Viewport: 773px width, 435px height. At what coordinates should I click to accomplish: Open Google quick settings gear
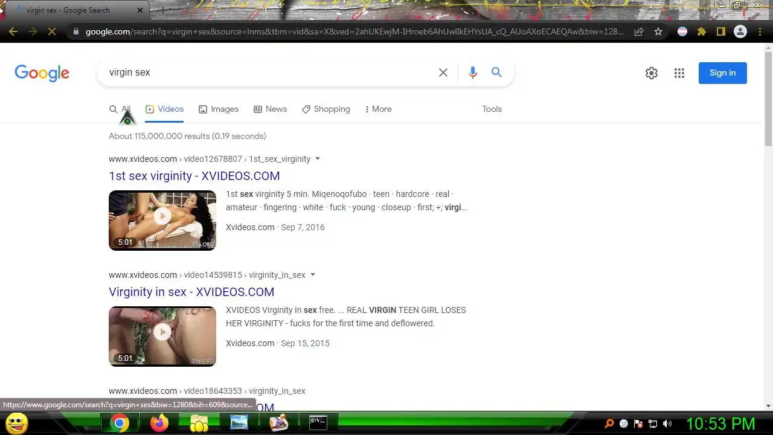click(652, 73)
